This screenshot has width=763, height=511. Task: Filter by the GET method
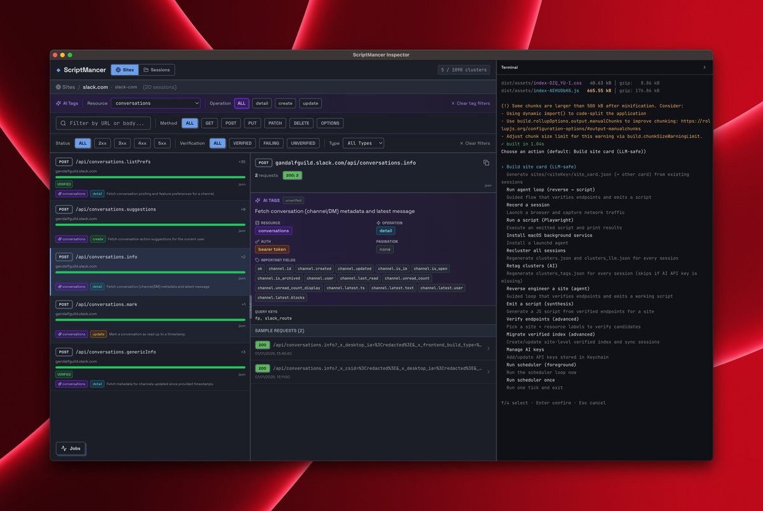click(x=209, y=123)
